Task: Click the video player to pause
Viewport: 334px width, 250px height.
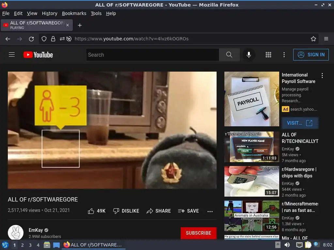Action: click(x=112, y=130)
